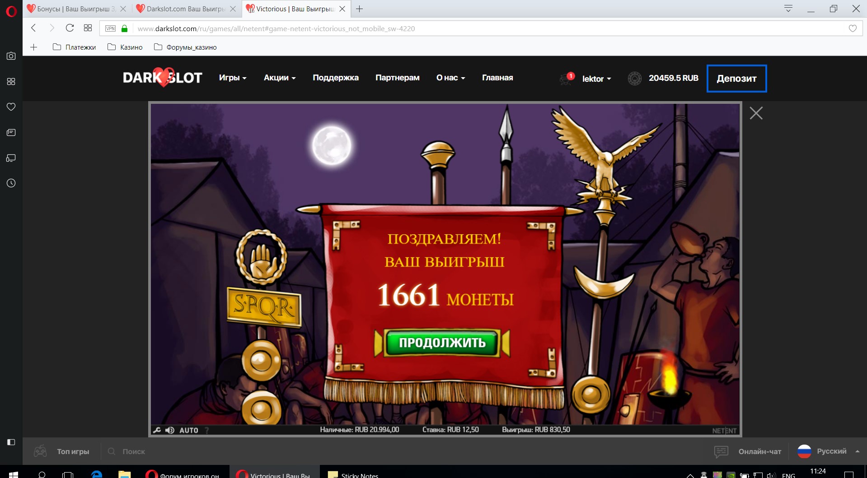Click the balance coin icon
Image resolution: width=867 pixels, height=478 pixels.
tap(635, 79)
